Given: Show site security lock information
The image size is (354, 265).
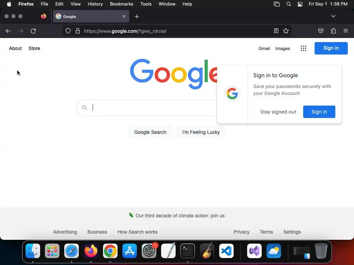Looking at the screenshot, I should [78, 31].
